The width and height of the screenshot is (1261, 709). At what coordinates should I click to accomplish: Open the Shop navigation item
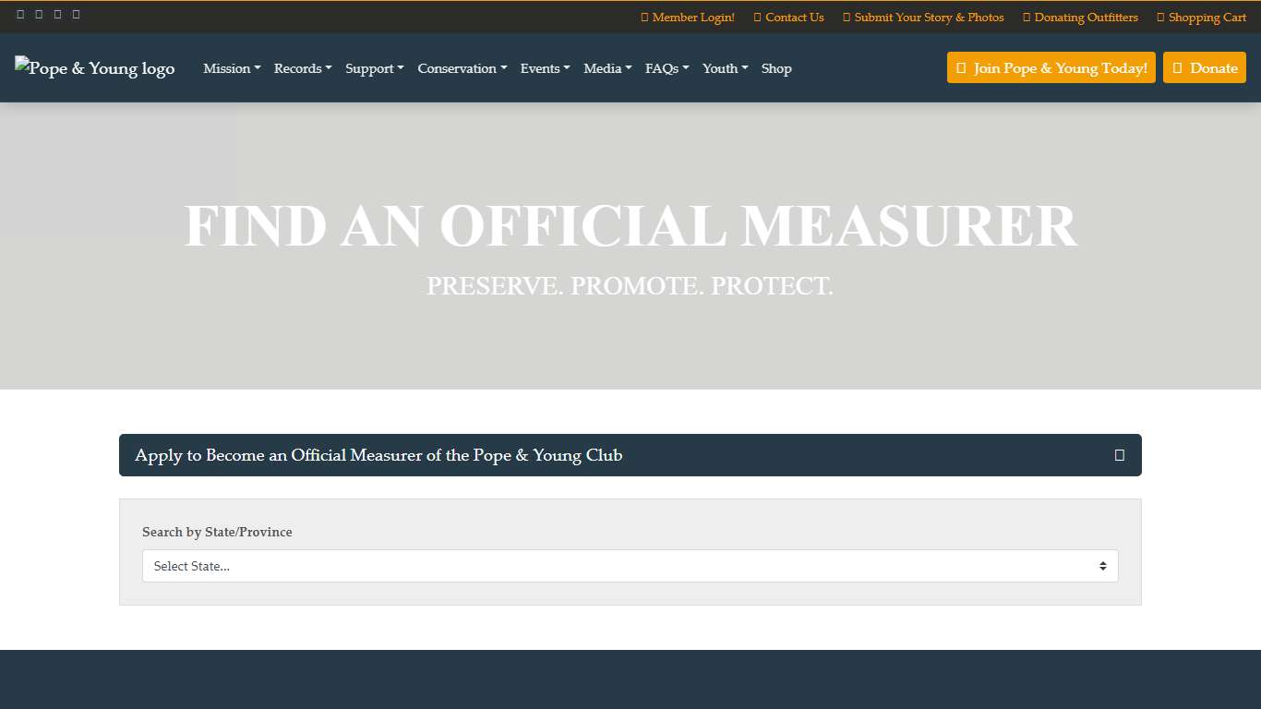(x=776, y=68)
